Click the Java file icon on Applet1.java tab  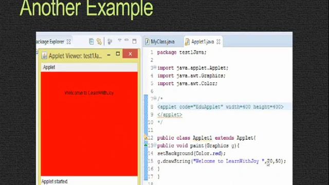(187, 42)
